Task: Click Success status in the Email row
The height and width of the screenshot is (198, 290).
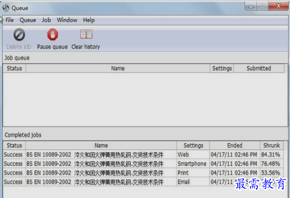Action: coord(13,182)
